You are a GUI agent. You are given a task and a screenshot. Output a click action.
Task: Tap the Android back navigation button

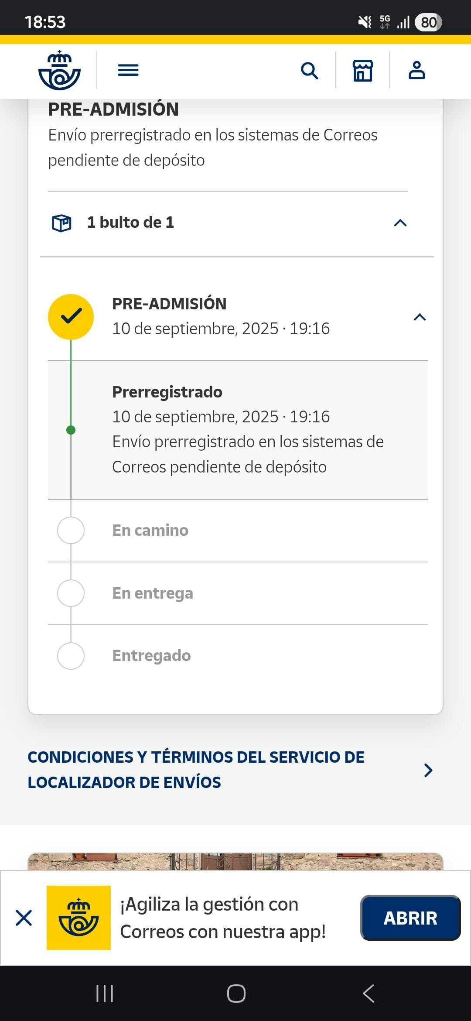(x=369, y=994)
